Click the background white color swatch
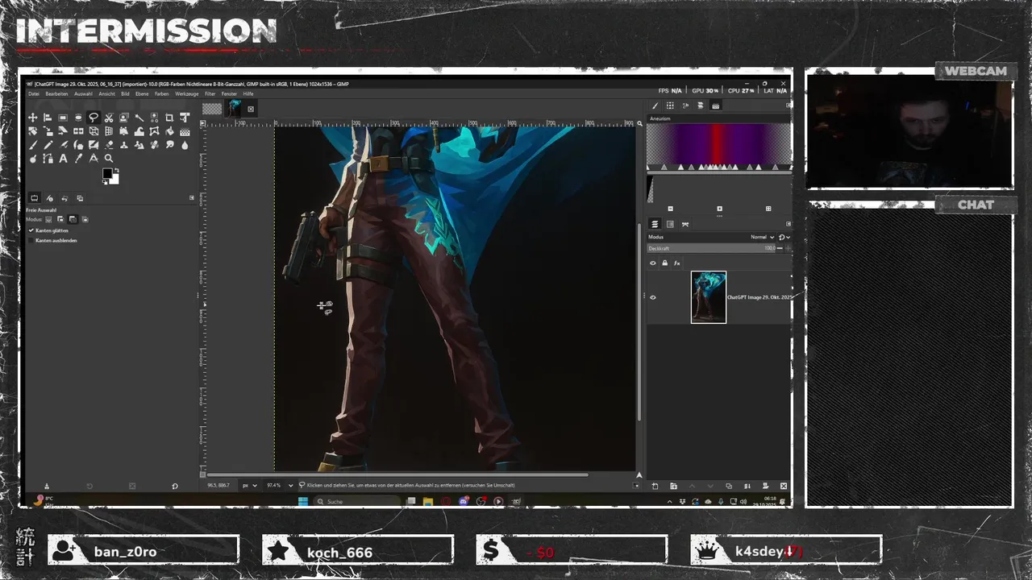Viewport: 1032px width, 580px height. click(x=117, y=181)
